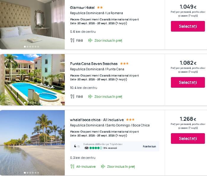Click the All-Inclusive fork icon for whala! boca chica

(x=72, y=167)
